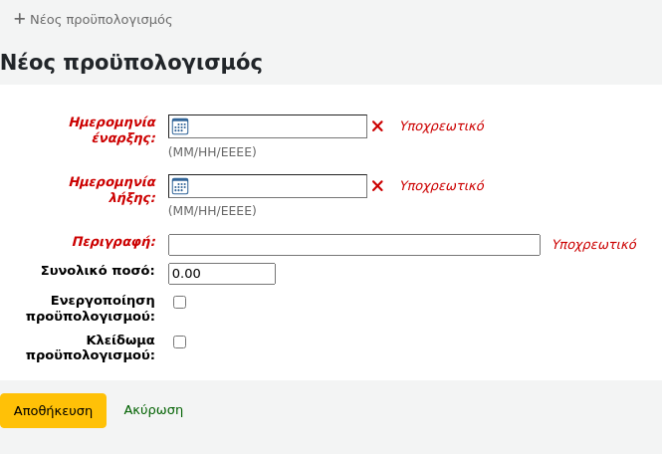Click the calendar icon for Ημερομηνία έναρξης
This screenshot has height=454, width=662.
click(x=180, y=126)
